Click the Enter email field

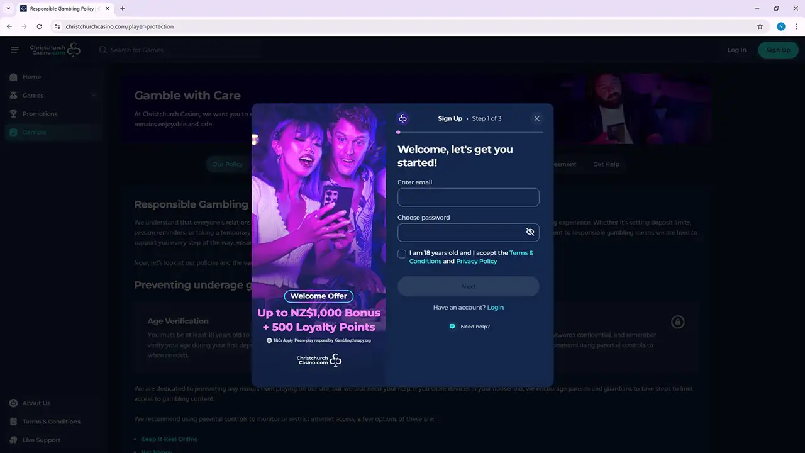click(x=468, y=198)
